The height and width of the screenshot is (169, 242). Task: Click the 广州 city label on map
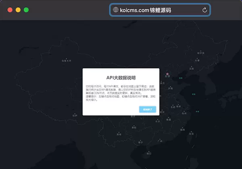160,141
